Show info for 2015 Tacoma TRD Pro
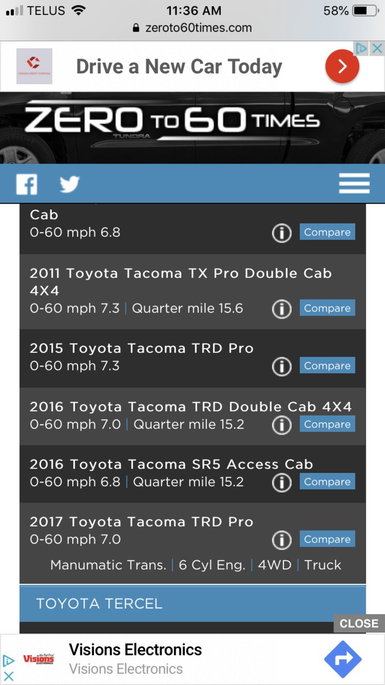 282,366
